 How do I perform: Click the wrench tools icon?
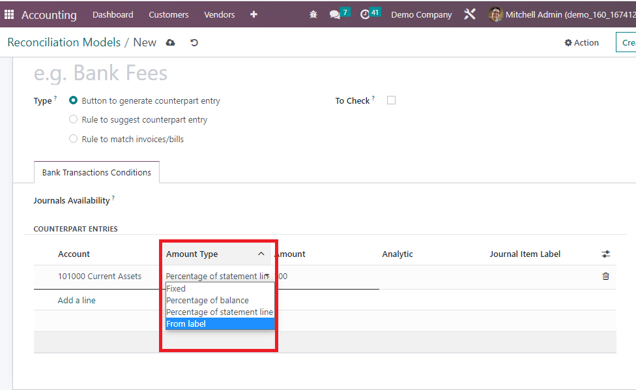pos(470,14)
